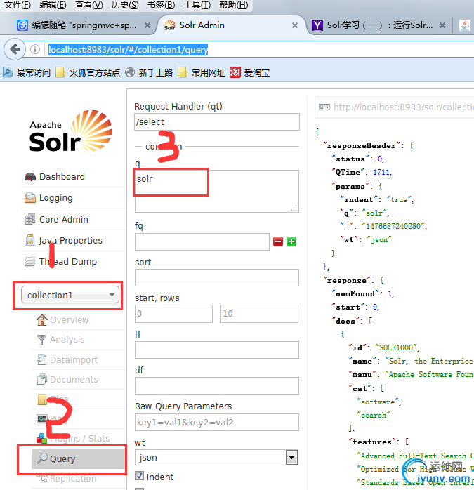Screen dimensions: 474x490
Task: Click the Thread Dump stack icon
Action: (x=30, y=261)
